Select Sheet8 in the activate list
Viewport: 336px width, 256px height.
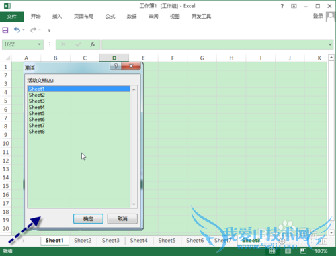79,132
